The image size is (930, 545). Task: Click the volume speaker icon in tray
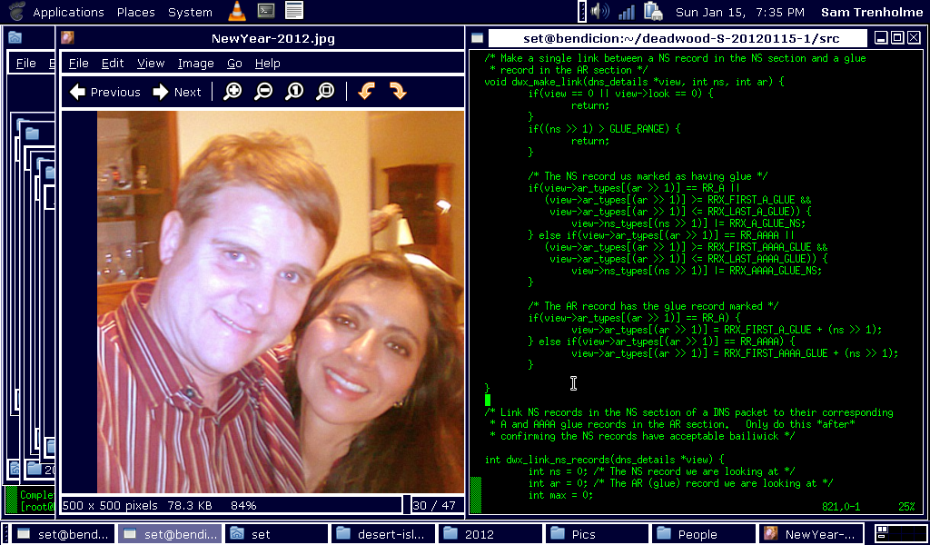(599, 12)
